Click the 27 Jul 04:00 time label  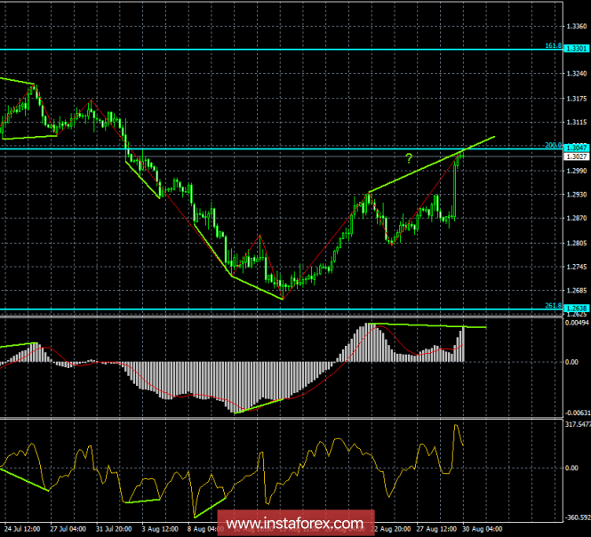(68, 529)
